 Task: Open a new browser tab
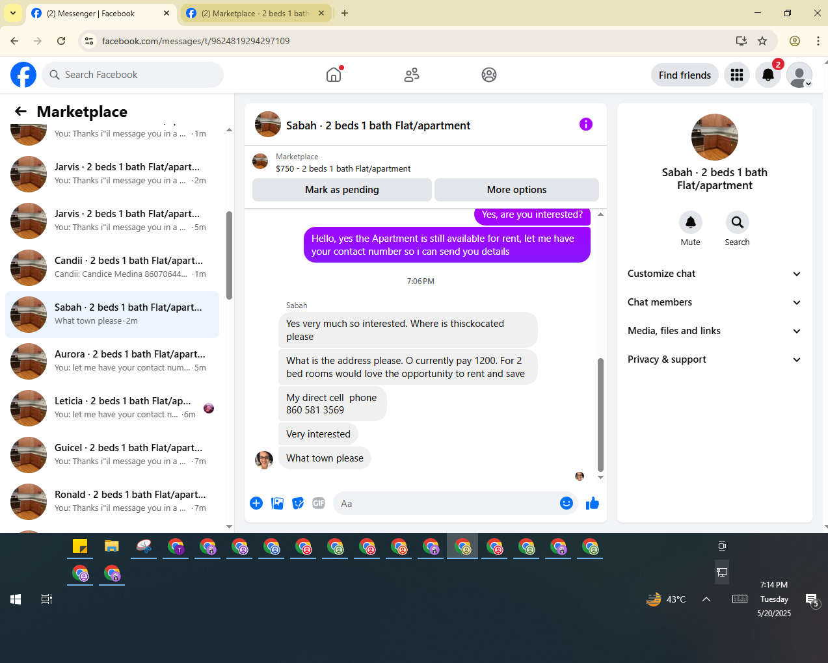pos(345,13)
